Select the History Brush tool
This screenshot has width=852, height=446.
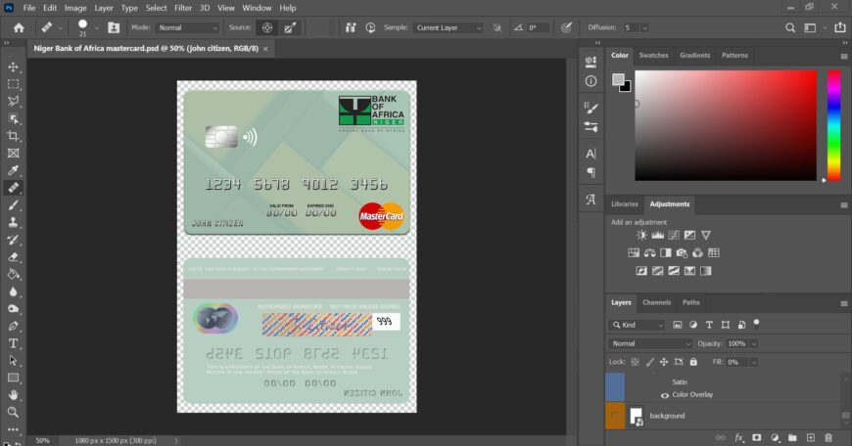coord(13,240)
